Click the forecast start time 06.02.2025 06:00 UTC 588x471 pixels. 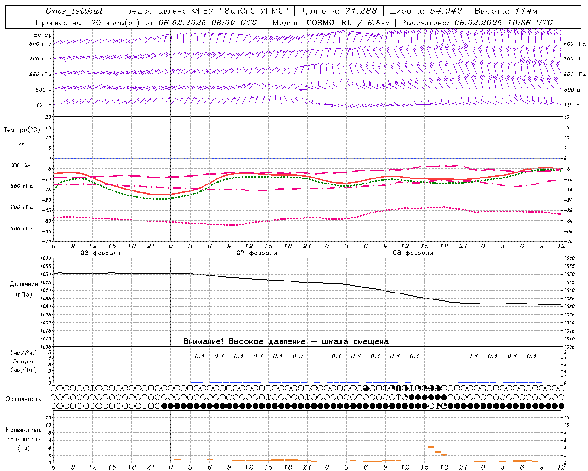pyautogui.click(x=208, y=23)
